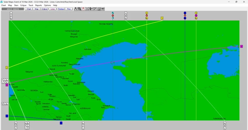Open the Map menu
Screen dimensions: 248x130
(10, 5)
